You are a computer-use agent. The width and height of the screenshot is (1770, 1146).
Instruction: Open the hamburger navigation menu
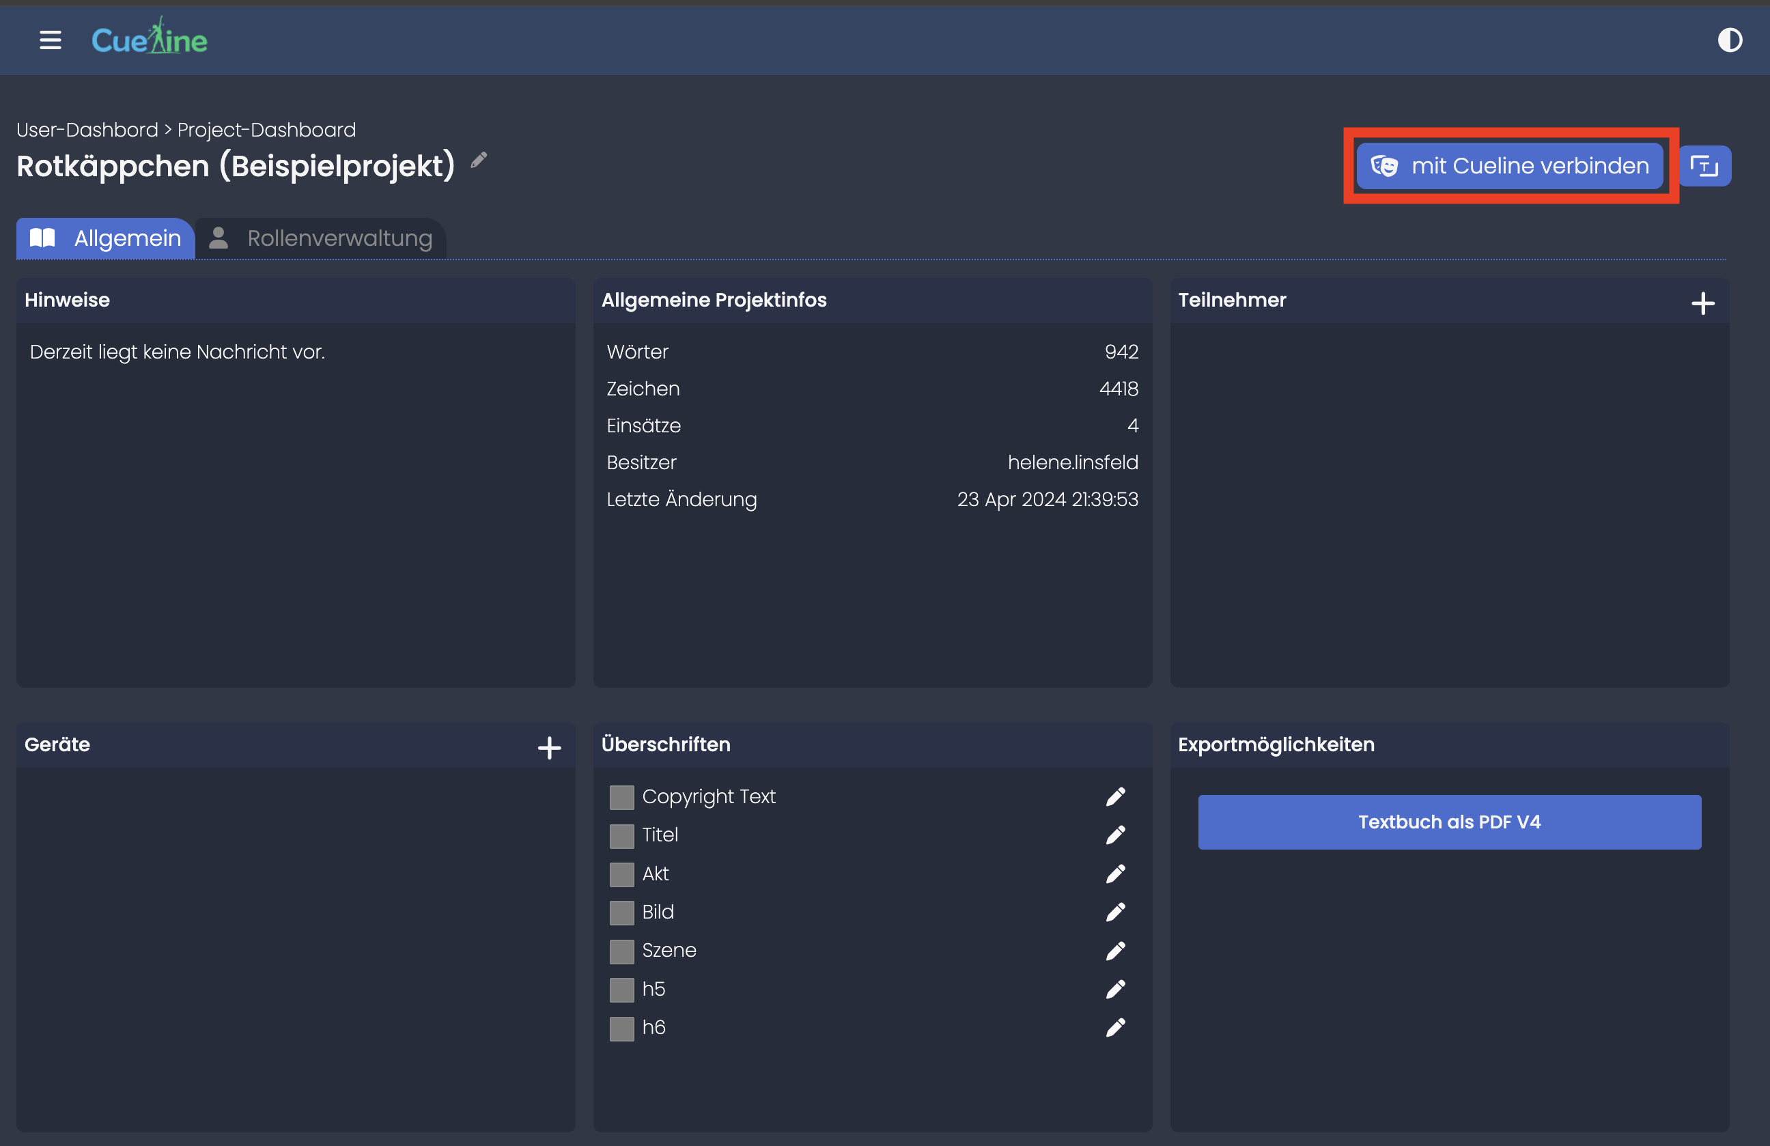pos(50,40)
